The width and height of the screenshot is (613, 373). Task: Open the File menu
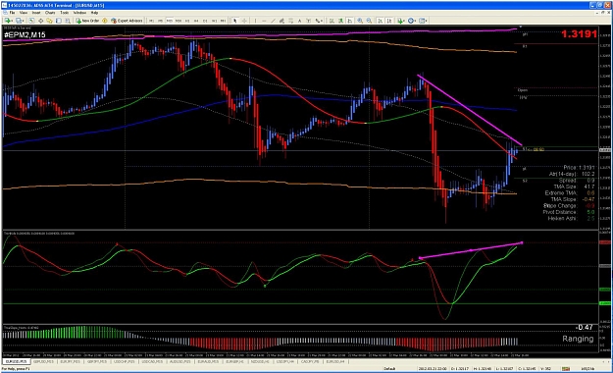coord(13,13)
